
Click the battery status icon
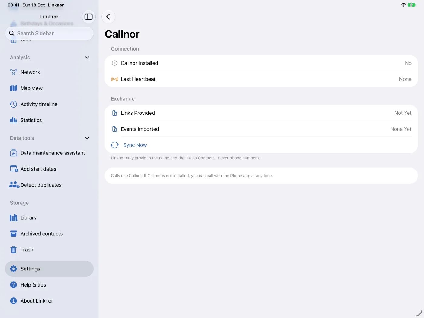412,5
